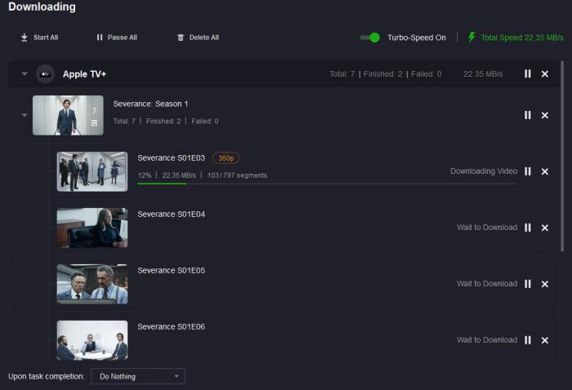The height and width of the screenshot is (390, 572).
Task: Click the Severance S01E05 title text
Action: (x=171, y=271)
